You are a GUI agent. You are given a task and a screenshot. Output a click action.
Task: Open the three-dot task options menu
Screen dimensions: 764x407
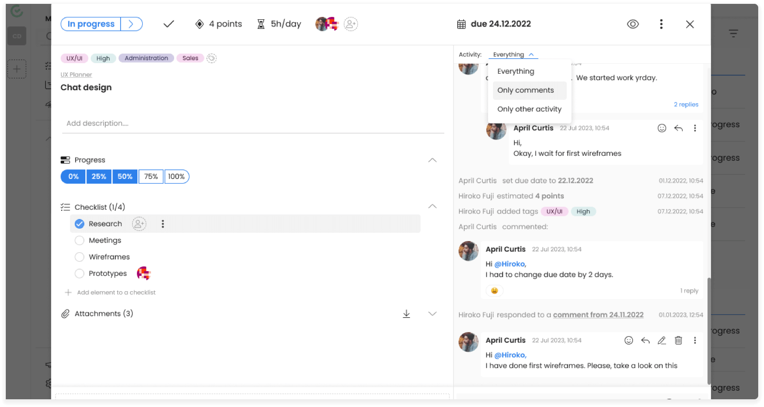[661, 24]
